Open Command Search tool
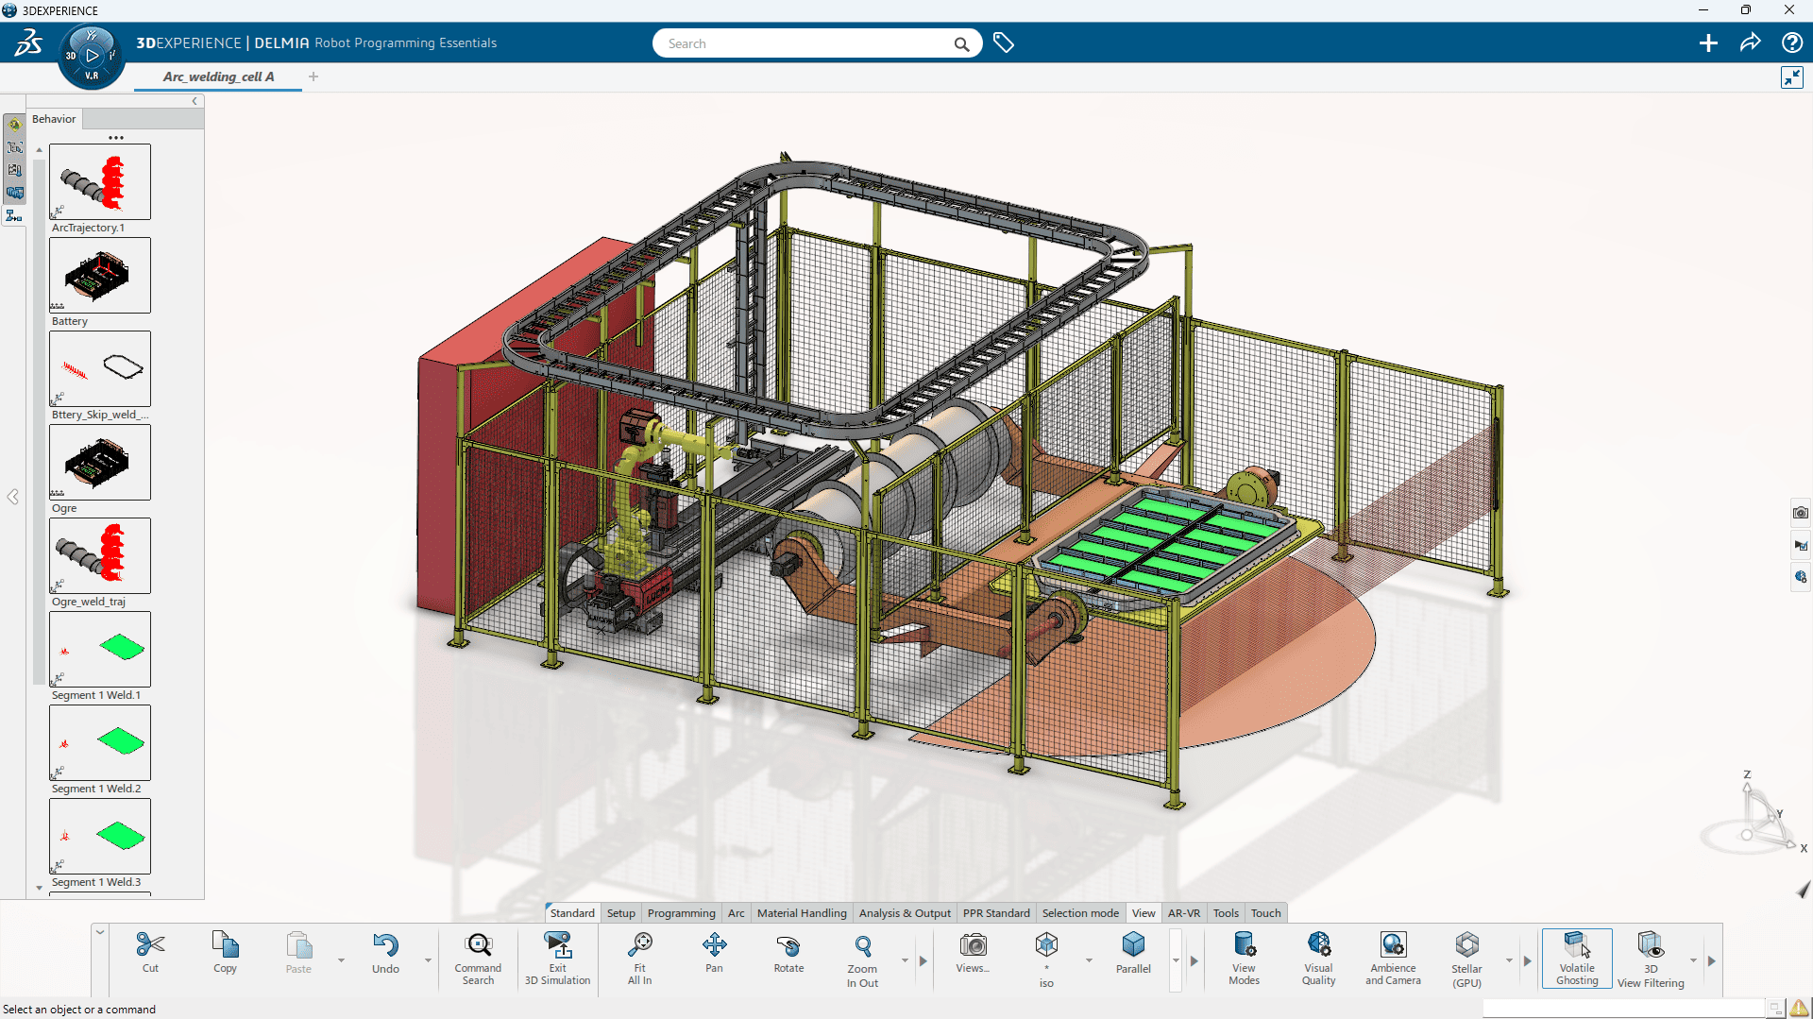The image size is (1813, 1019). pyautogui.click(x=478, y=946)
